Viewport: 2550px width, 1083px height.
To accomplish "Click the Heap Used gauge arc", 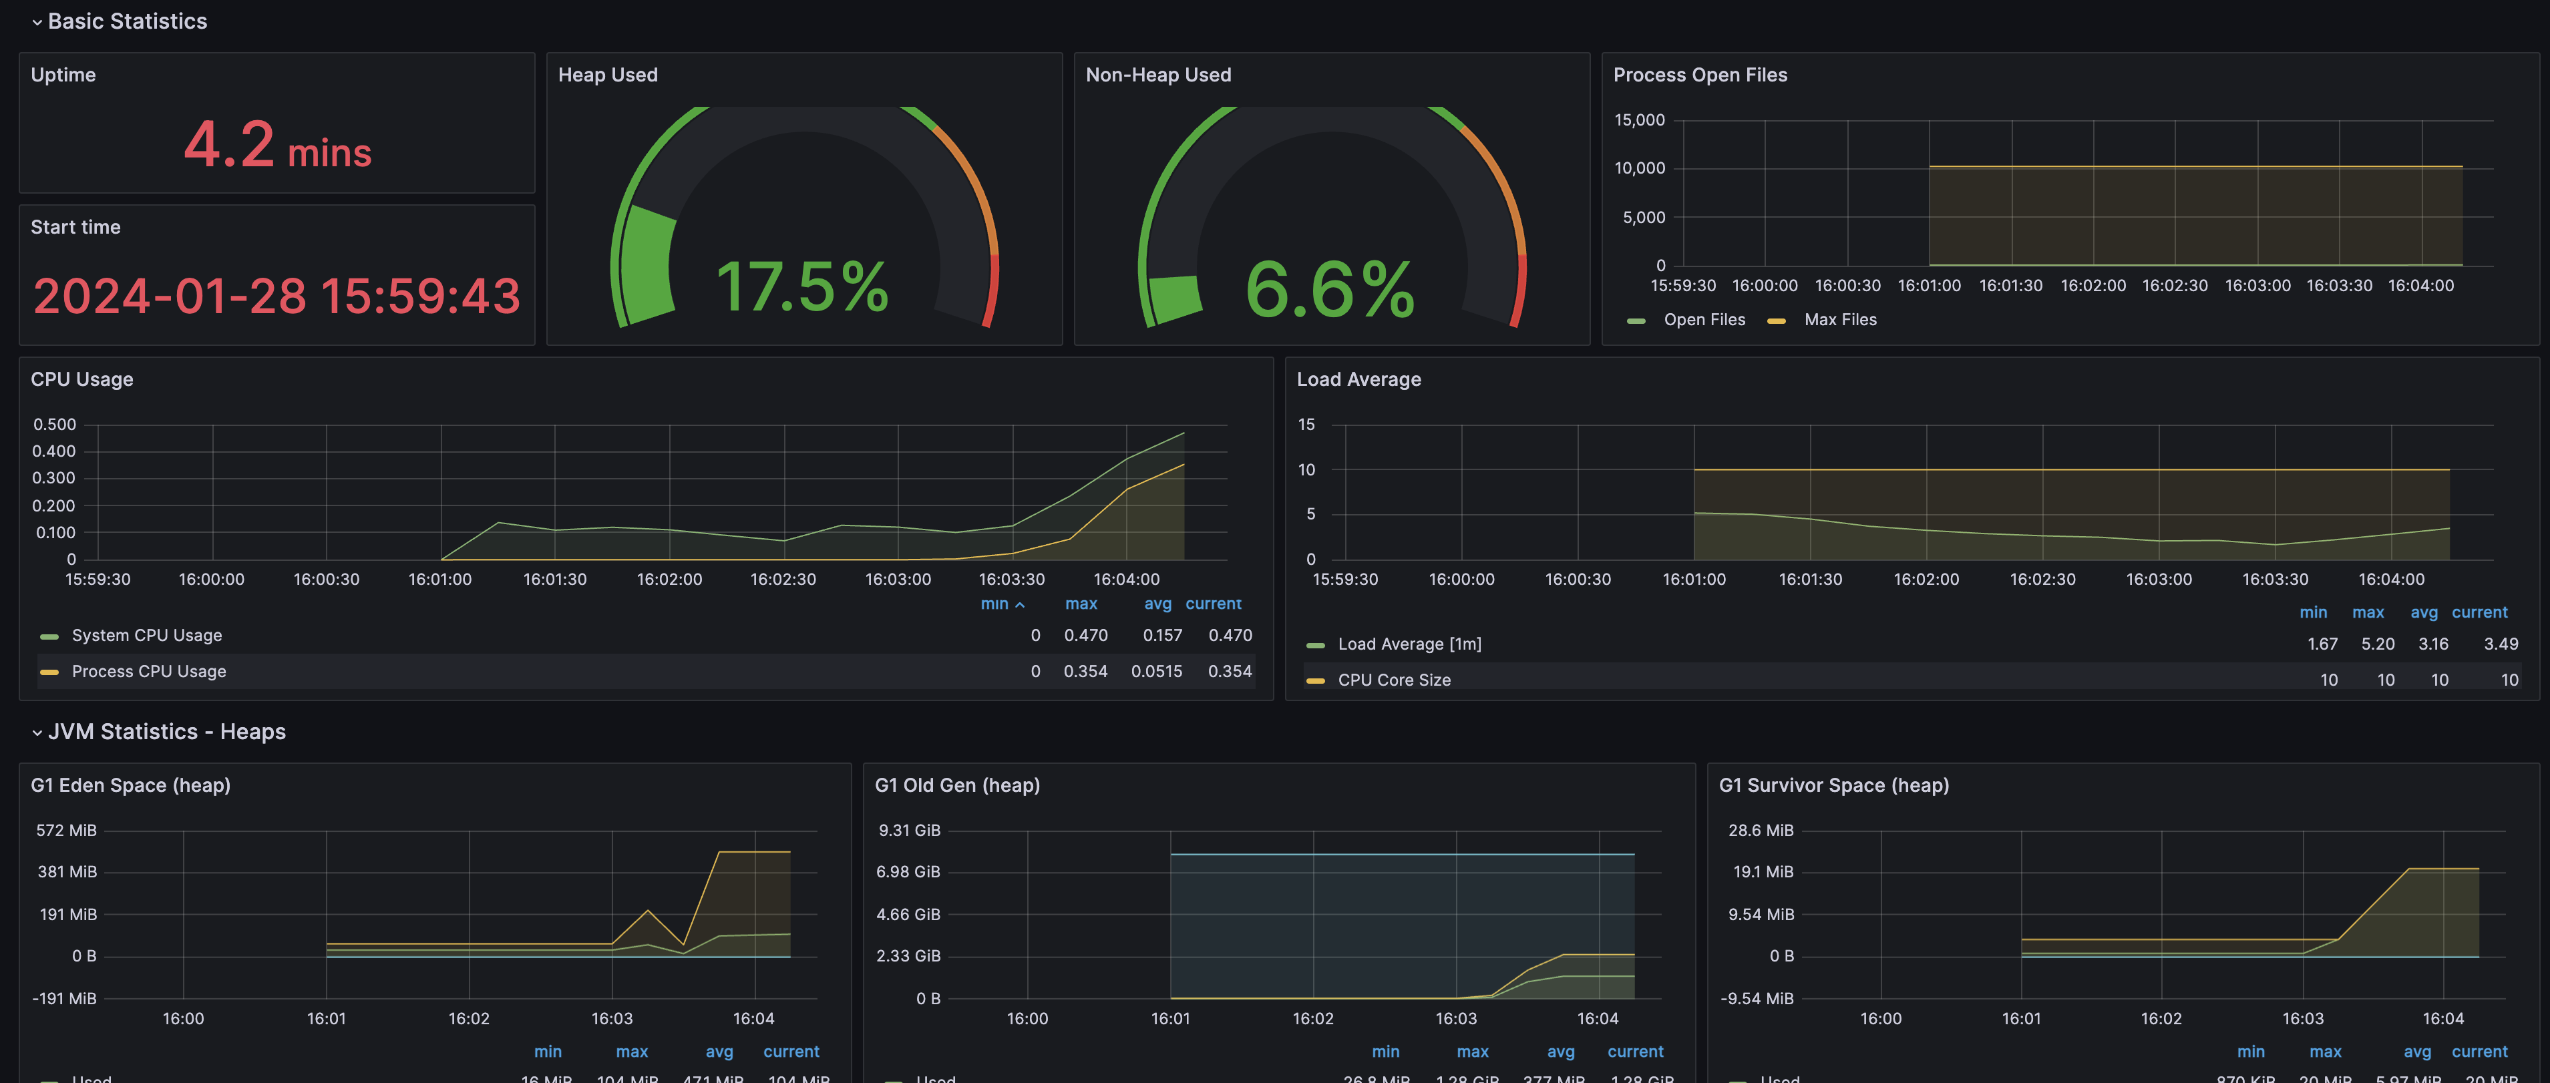I will [x=805, y=217].
